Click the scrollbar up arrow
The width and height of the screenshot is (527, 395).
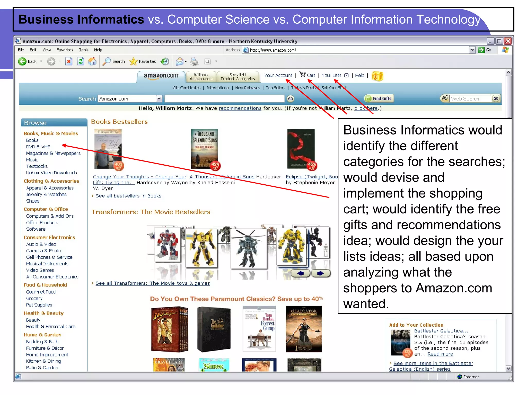508,72
